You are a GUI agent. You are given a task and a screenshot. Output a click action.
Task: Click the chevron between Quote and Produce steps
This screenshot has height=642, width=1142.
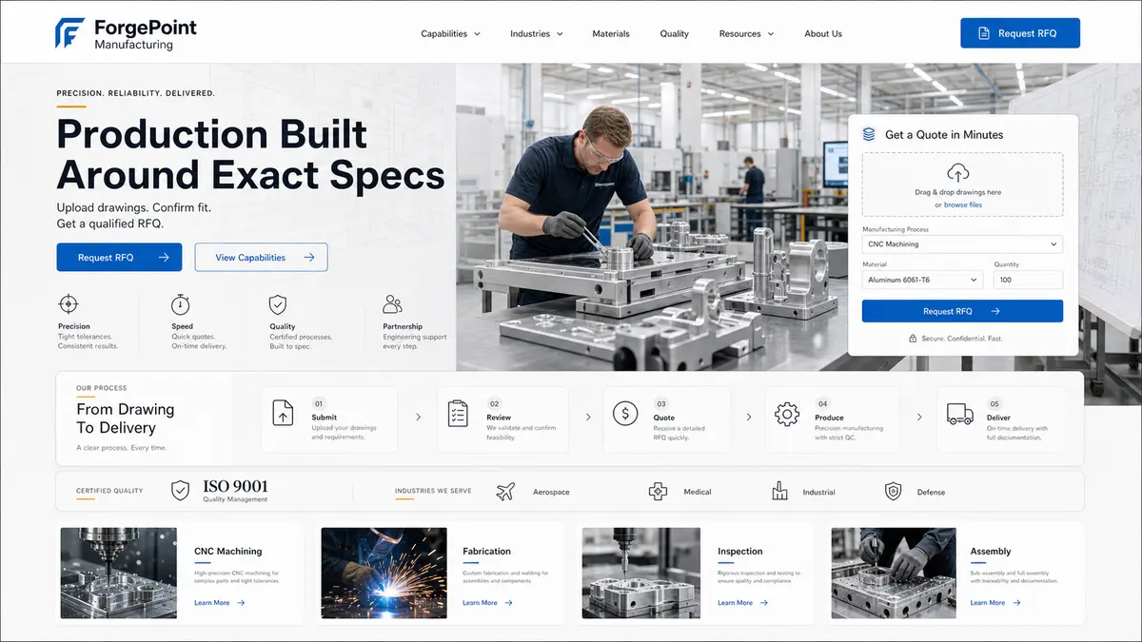749,417
